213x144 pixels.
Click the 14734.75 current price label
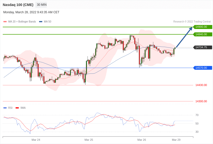click(x=203, y=47)
